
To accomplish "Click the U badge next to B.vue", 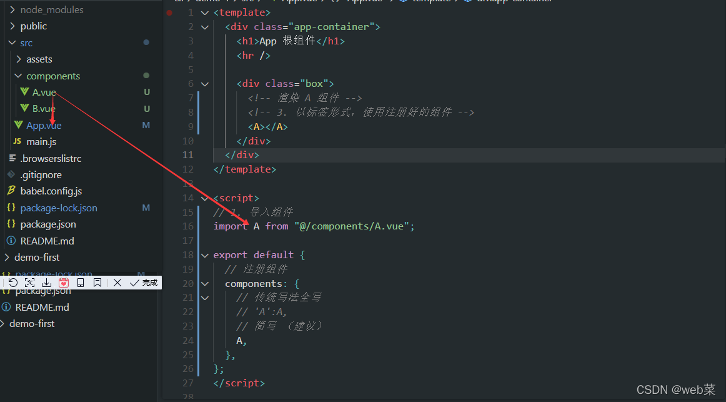I will click(x=146, y=108).
